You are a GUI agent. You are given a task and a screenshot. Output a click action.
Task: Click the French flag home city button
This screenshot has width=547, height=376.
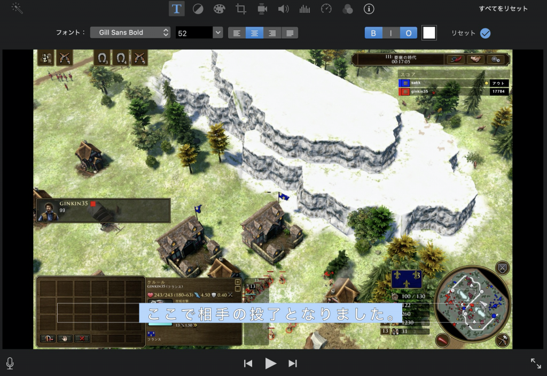tap(407, 279)
